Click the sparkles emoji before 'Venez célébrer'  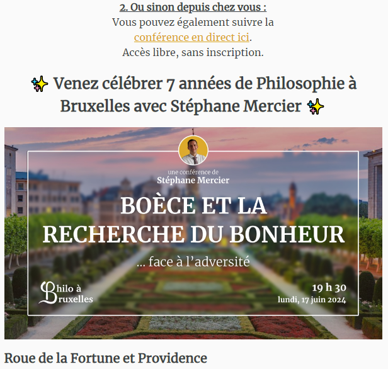coord(40,84)
